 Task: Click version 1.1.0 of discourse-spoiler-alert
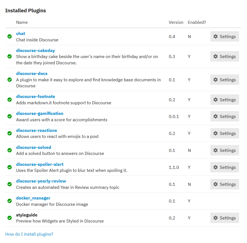tap(174, 167)
